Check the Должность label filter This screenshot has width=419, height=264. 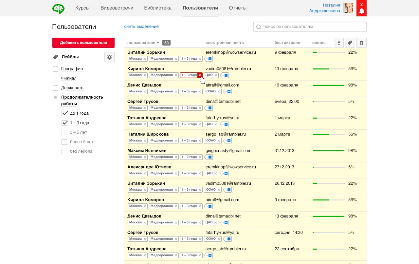pos(55,88)
